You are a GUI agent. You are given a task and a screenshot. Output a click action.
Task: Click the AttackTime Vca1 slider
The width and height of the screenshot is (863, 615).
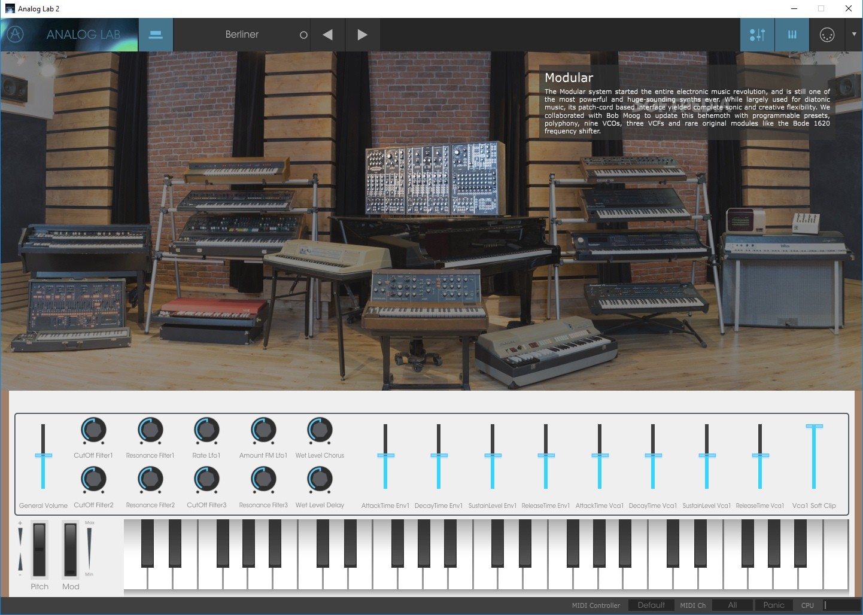(600, 456)
